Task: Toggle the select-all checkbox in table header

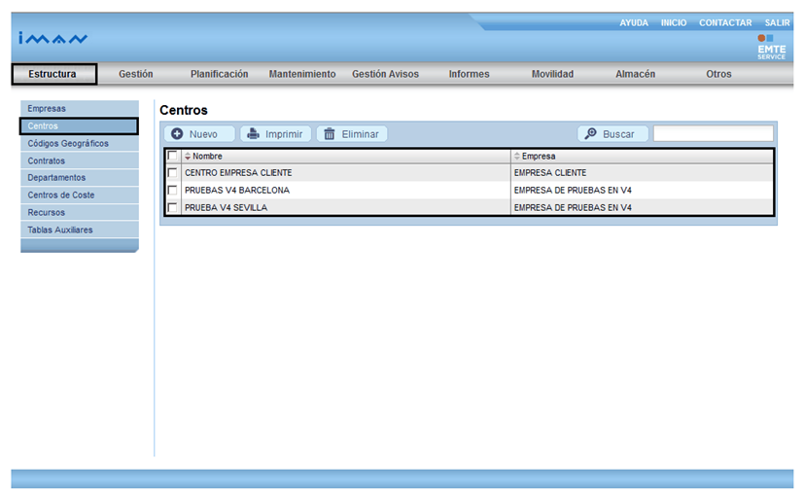Action: tap(172, 156)
